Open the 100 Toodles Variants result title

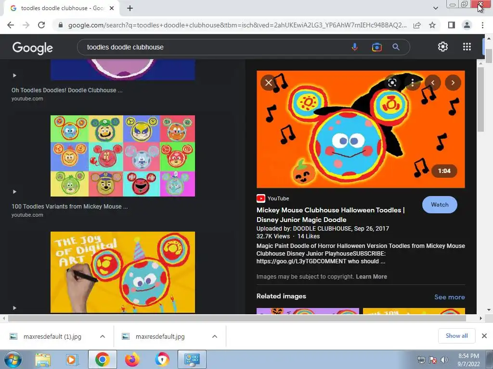pos(70,207)
